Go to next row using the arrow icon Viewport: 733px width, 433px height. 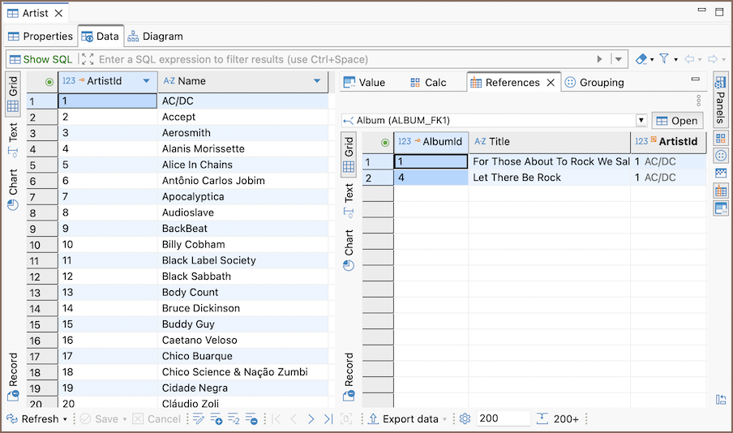point(311,419)
